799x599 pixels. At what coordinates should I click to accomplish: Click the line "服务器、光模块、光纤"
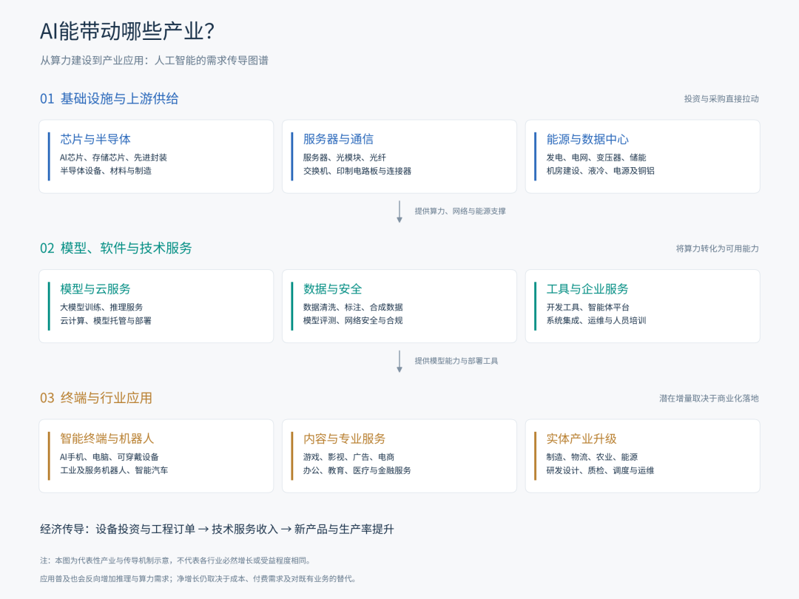point(345,158)
